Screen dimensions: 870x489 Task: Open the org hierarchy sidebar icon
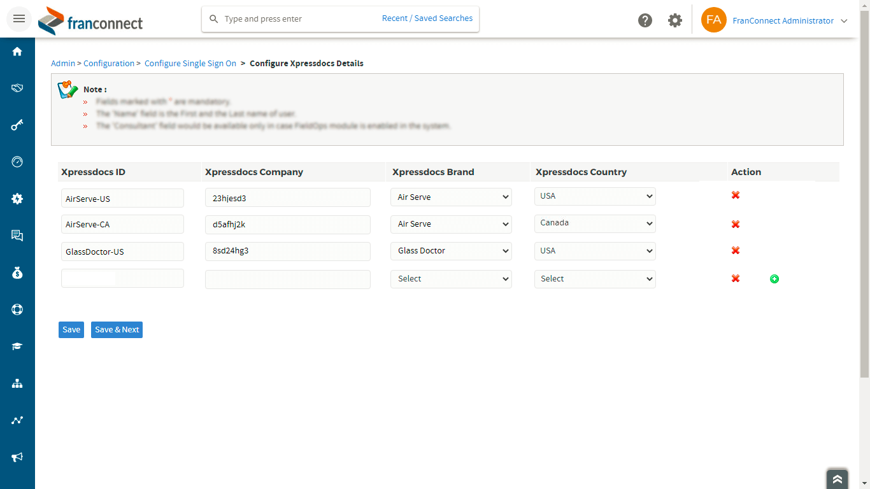[x=17, y=383]
